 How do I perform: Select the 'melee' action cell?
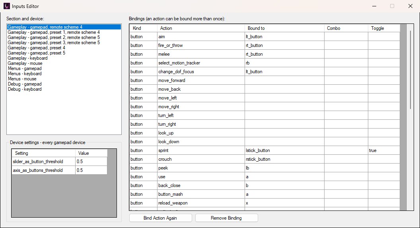201,54
